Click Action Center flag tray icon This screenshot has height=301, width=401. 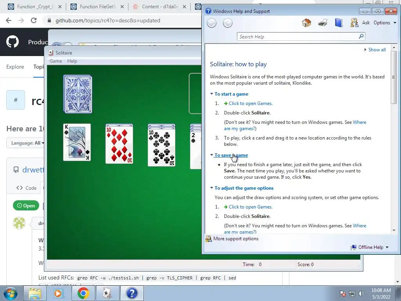(343, 294)
